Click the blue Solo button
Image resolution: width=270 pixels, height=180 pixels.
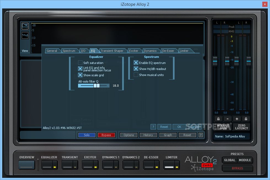tap(87, 135)
